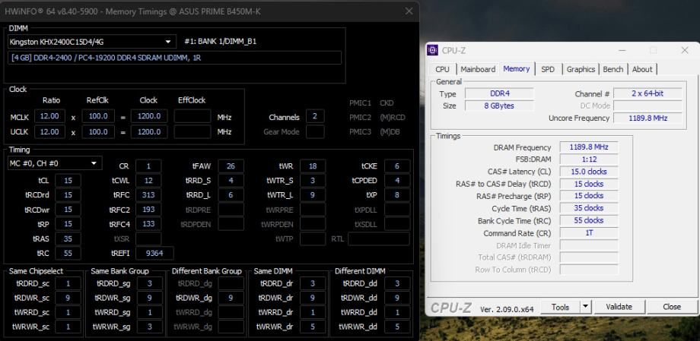This screenshot has width=700, height=341.
Task: Select the tCL value 15
Action: point(68,181)
